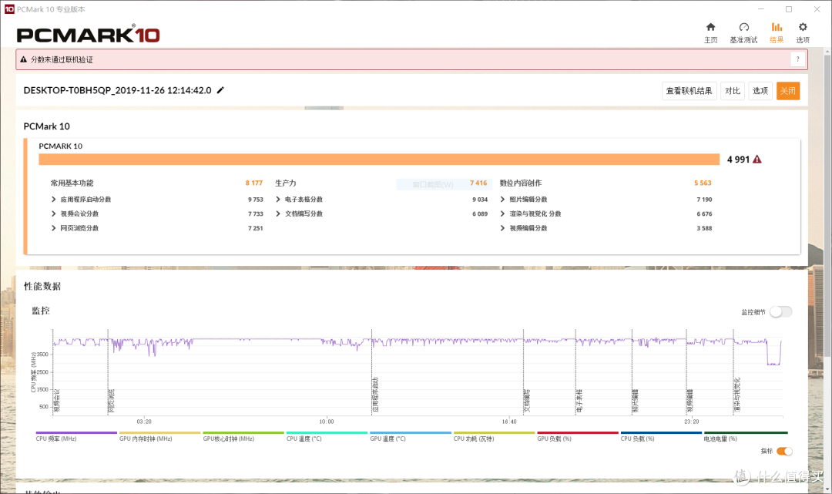Click the 应用程序启动 marker in chart
This screenshot has width=832, height=494.
point(375,395)
